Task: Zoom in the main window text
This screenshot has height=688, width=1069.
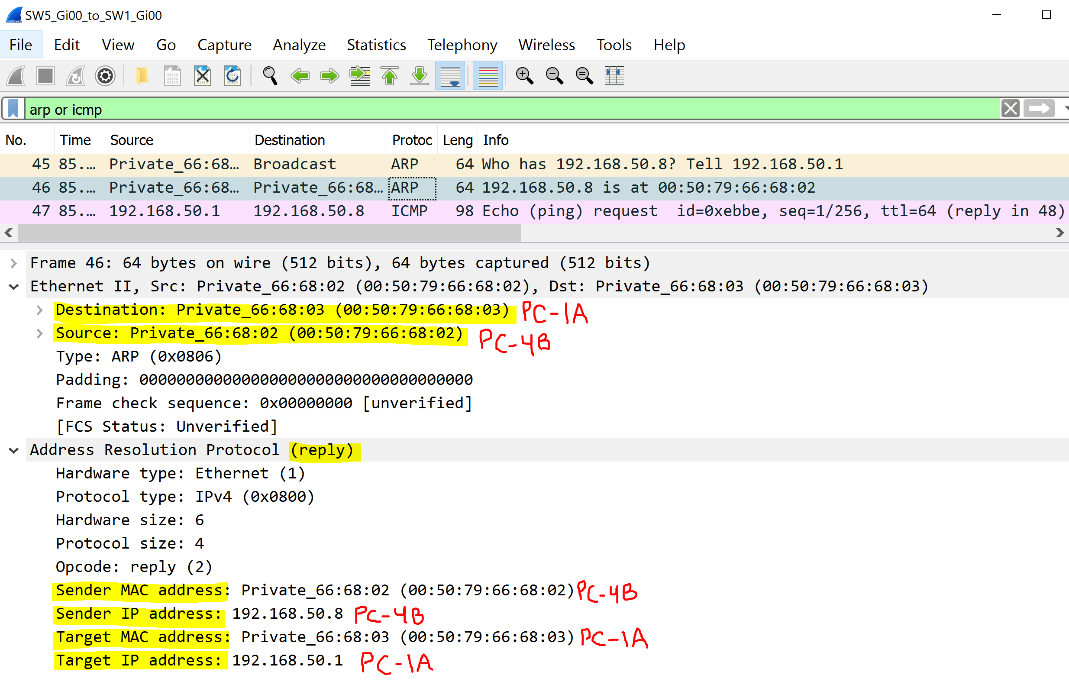Action: pyautogui.click(x=524, y=76)
